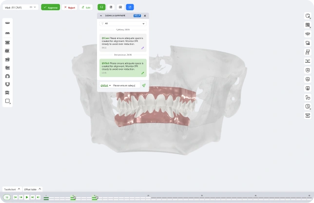Open the 'All' comment filter dropdown
The height and width of the screenshot is (203, 314).
[123, 23]
